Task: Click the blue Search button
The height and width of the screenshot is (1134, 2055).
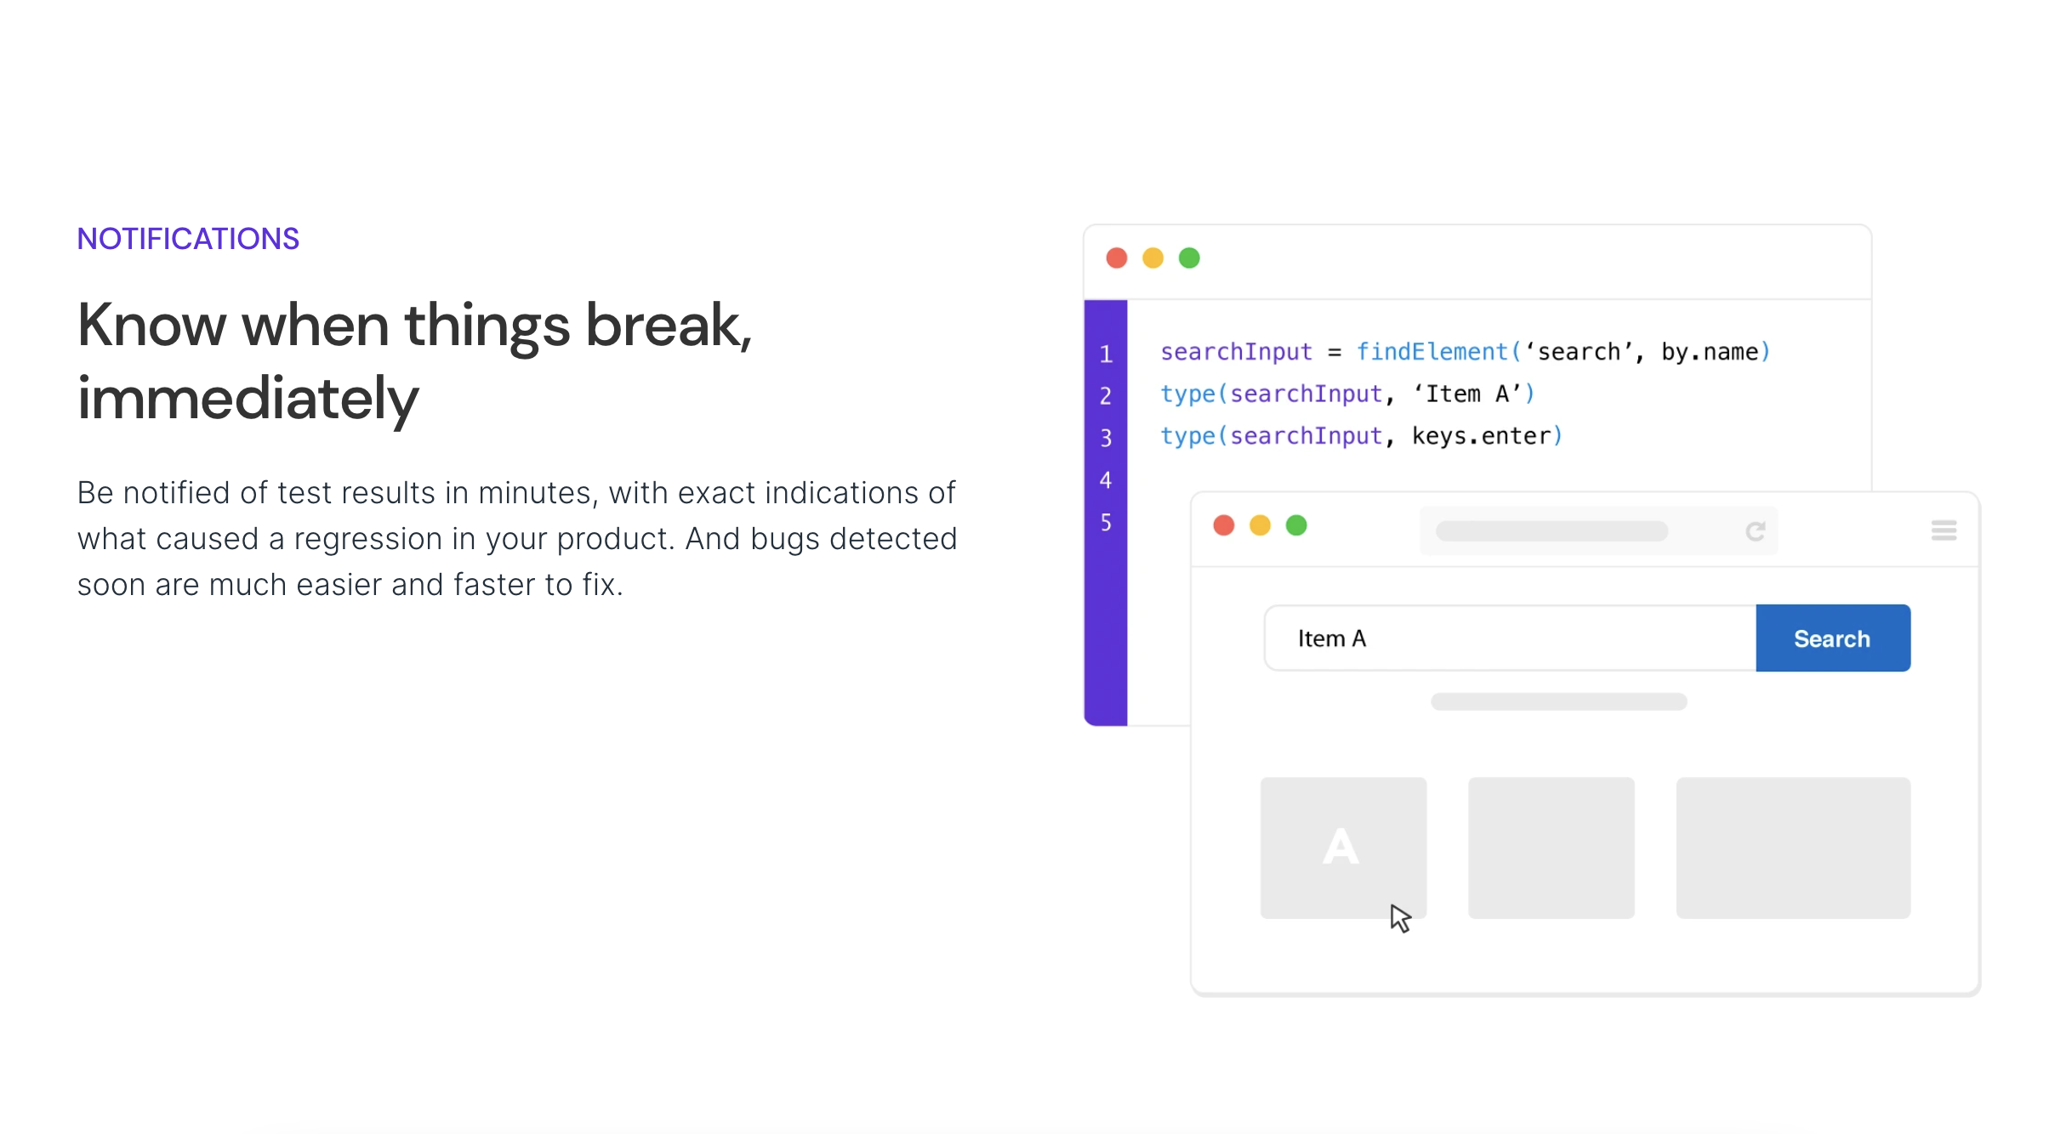Action: (x=1833, y=638)
